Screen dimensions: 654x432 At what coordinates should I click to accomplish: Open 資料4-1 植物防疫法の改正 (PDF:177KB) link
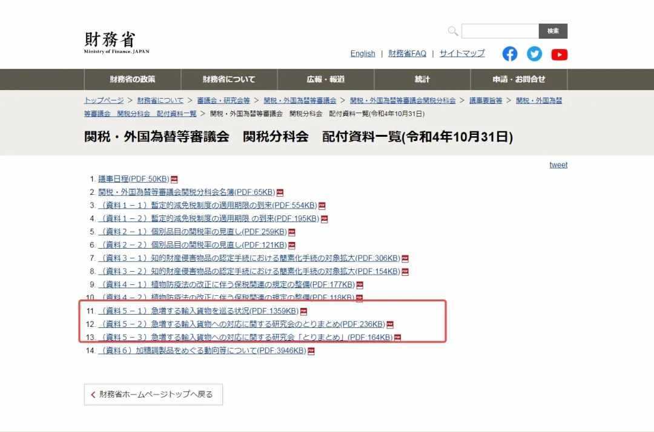pyautogui.click(x=226, y=284)
